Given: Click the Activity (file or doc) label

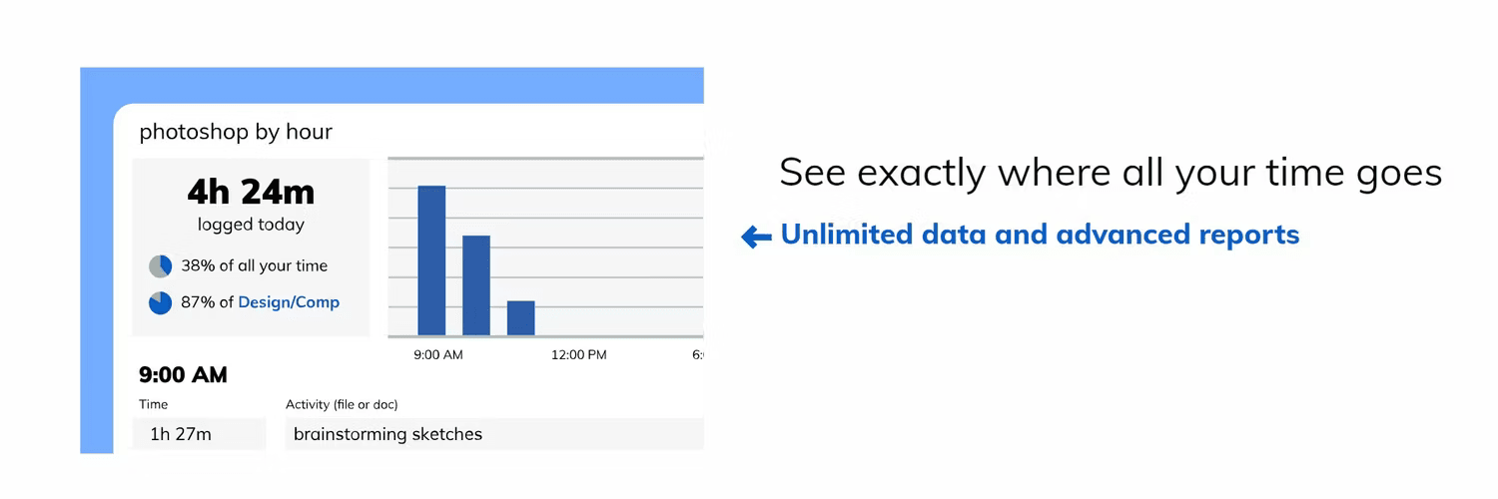Looking at the screenshot, I should tap(342, 404).
